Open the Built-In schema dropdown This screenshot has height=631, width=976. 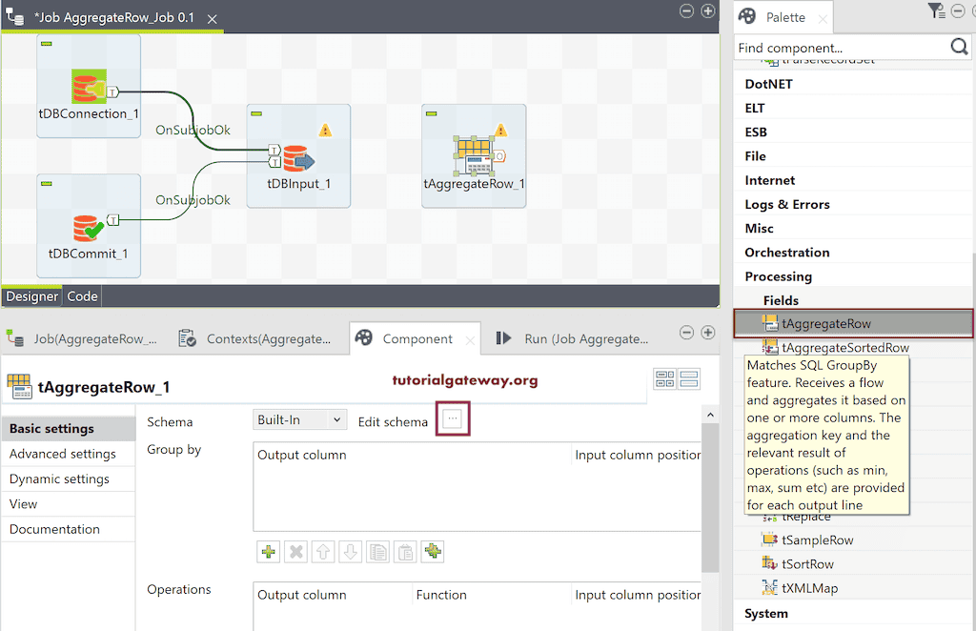click(298, 419)
